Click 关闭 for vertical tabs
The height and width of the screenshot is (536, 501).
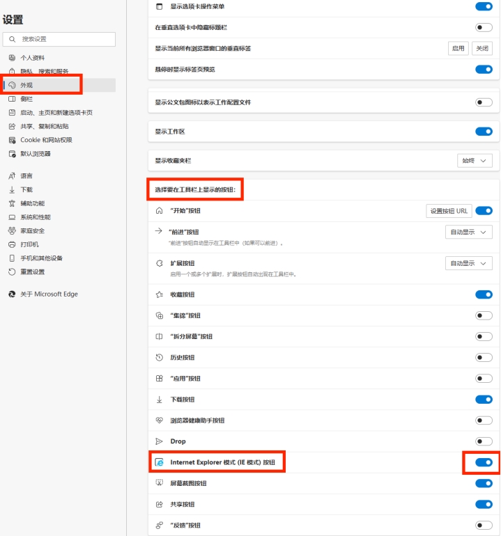481,49
